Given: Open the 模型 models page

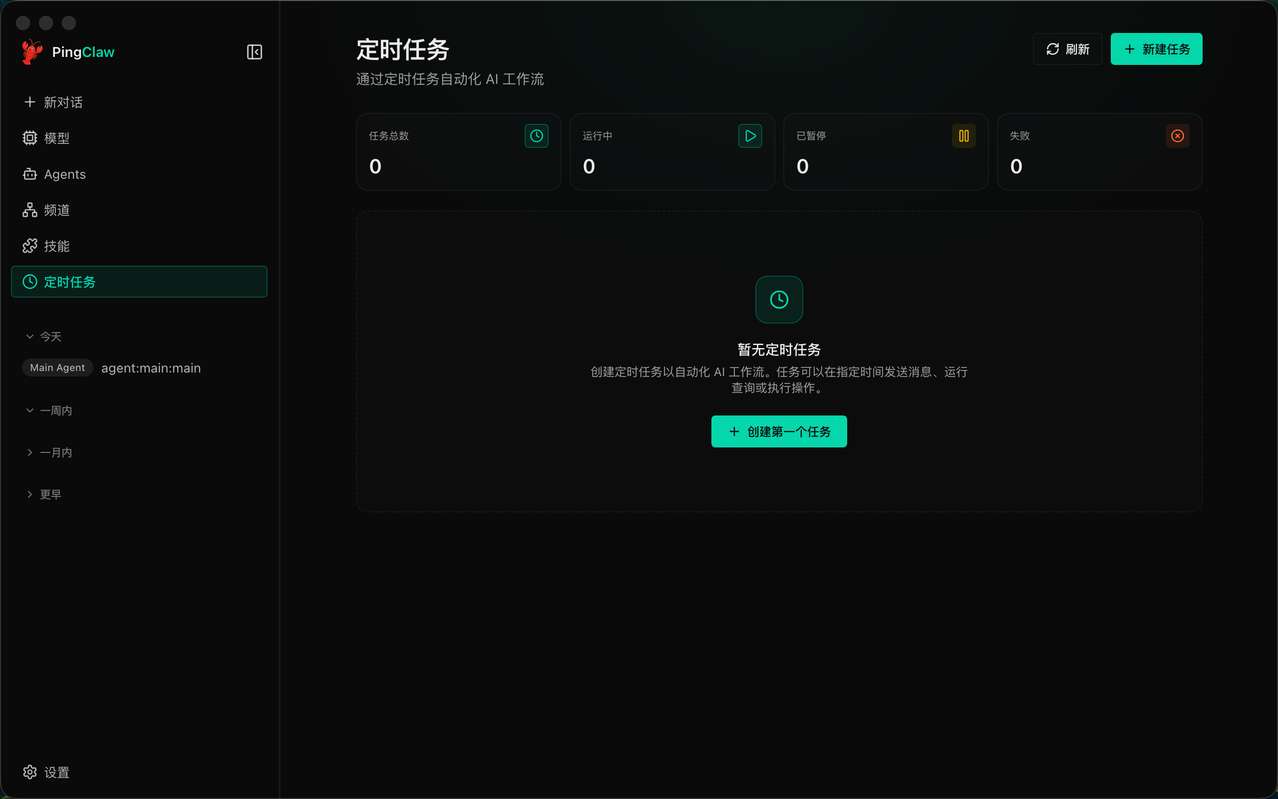Looking at the screenshot, I should pyautogui.click(x=139, y=138).
